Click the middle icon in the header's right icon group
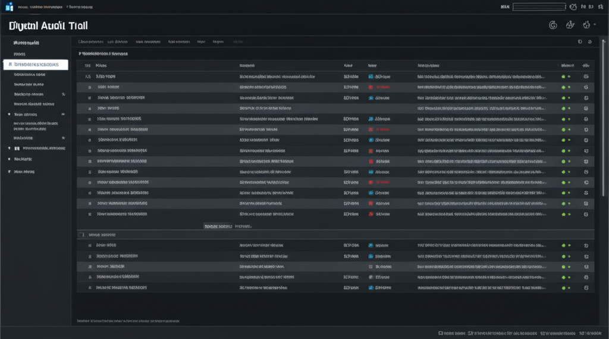 570,25
